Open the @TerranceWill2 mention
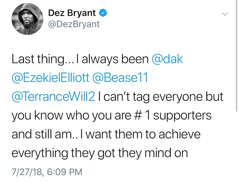 click(53, 97)
